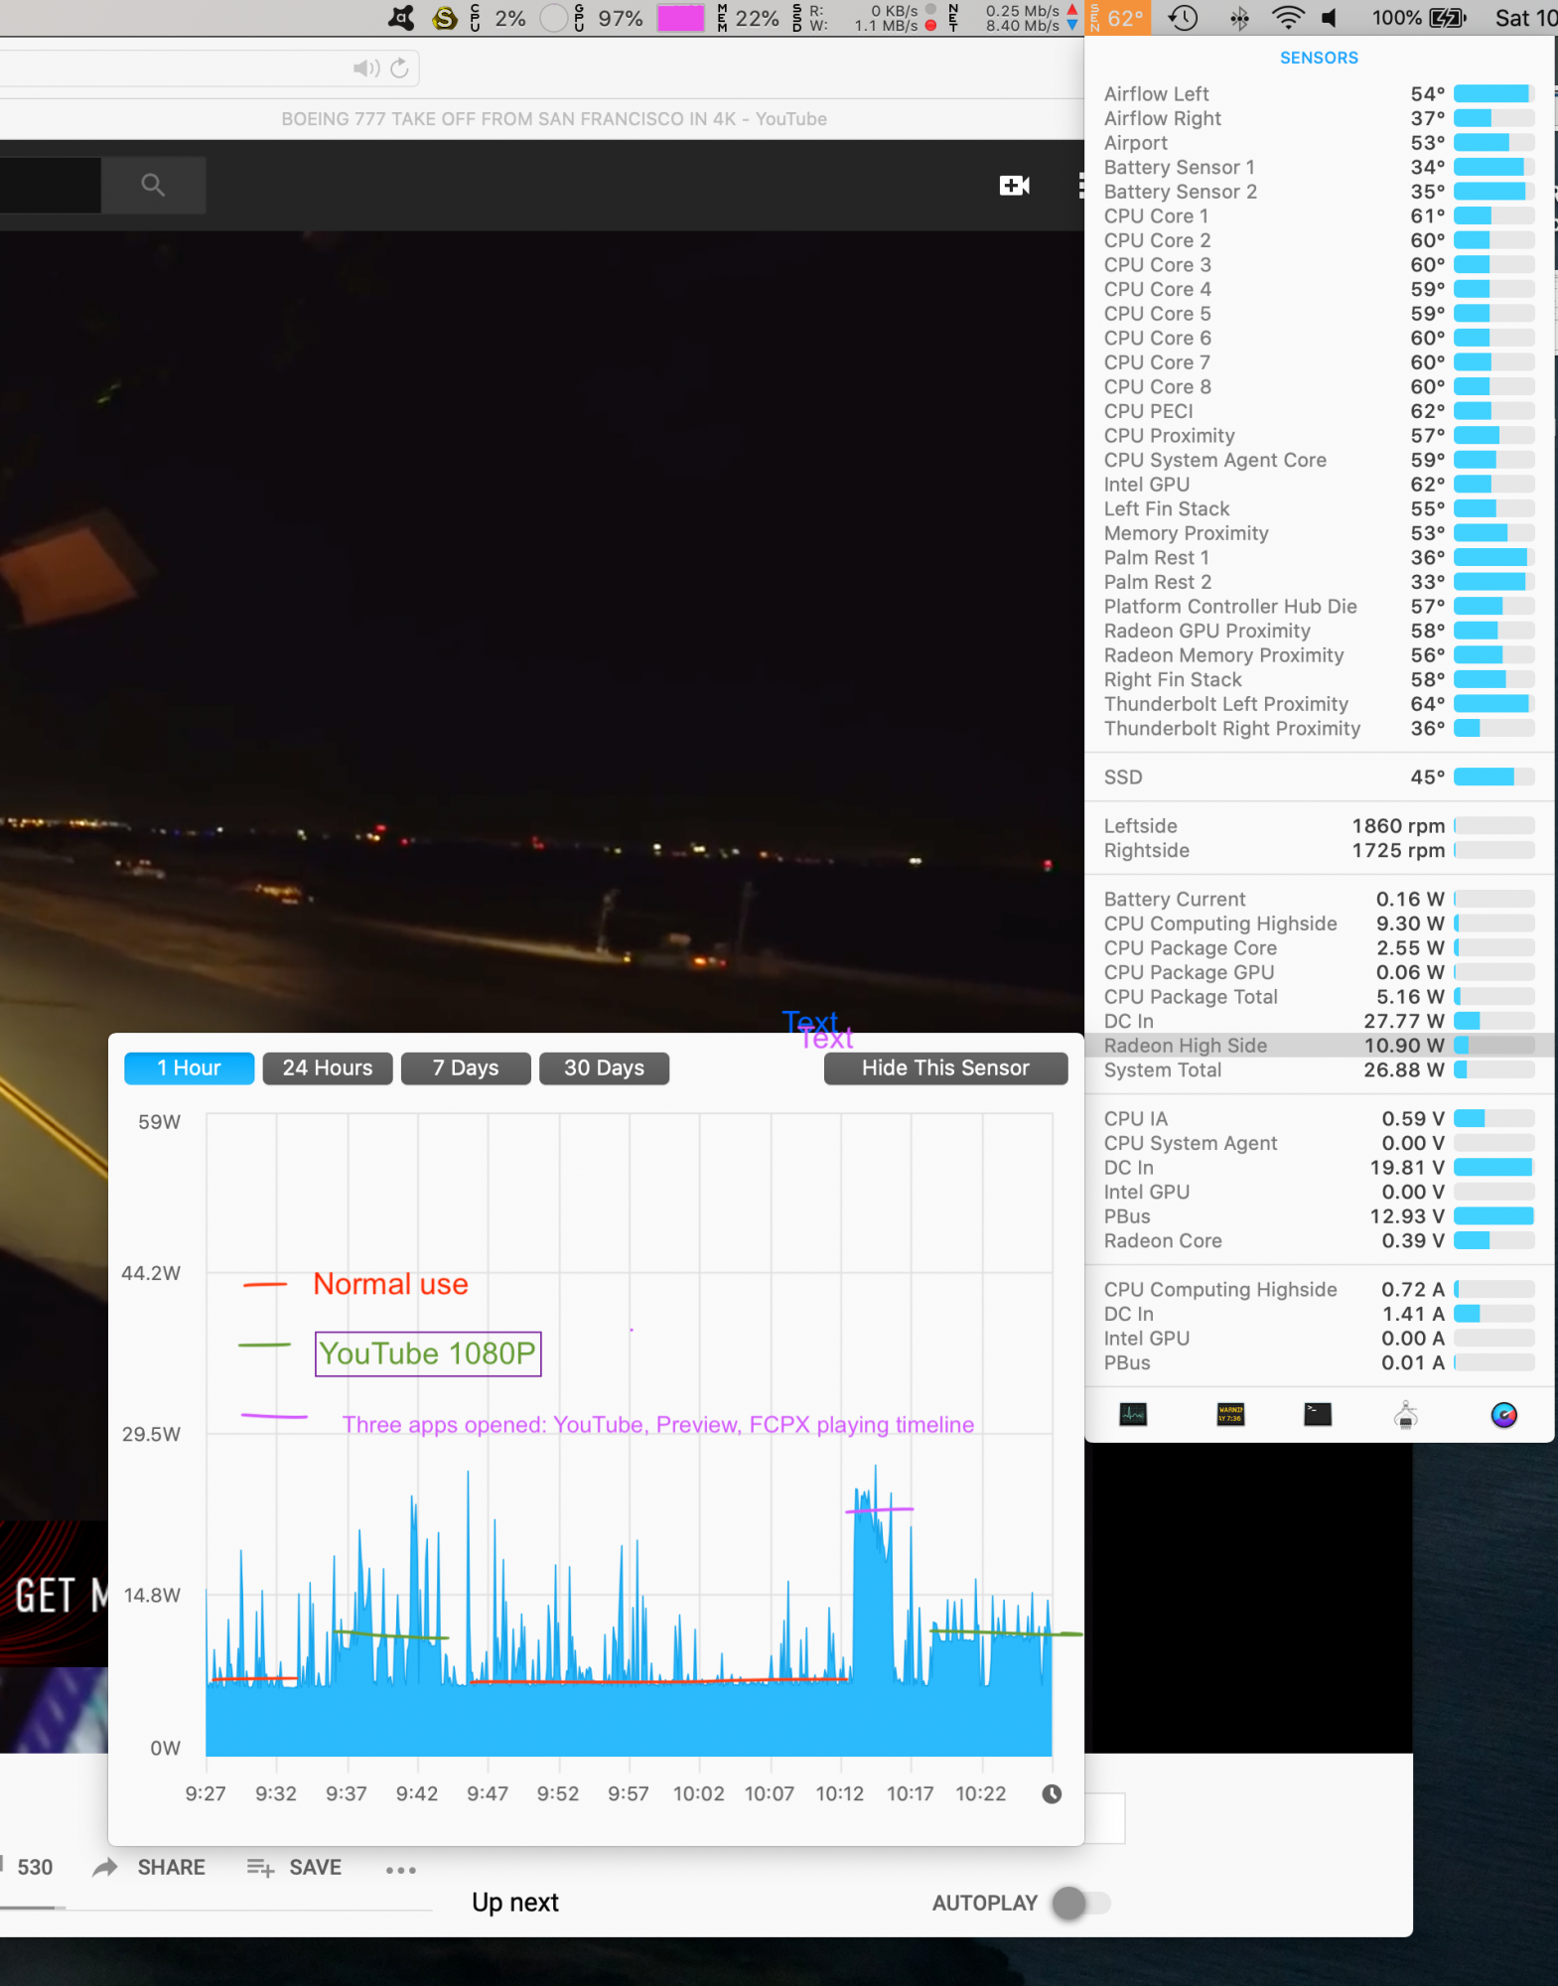Select the Battery Current sensor row

click(x=1319, y=899)
